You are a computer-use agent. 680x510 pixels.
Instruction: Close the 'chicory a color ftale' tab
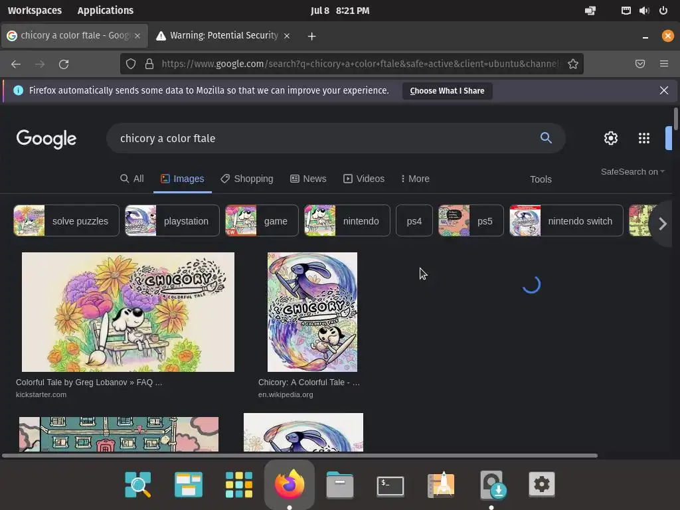(137, 36)
